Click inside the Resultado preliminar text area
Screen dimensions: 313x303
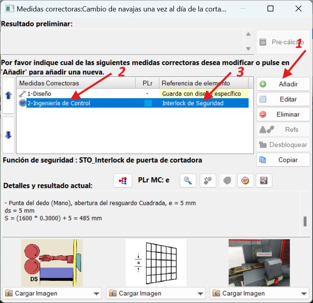[122, 41]
